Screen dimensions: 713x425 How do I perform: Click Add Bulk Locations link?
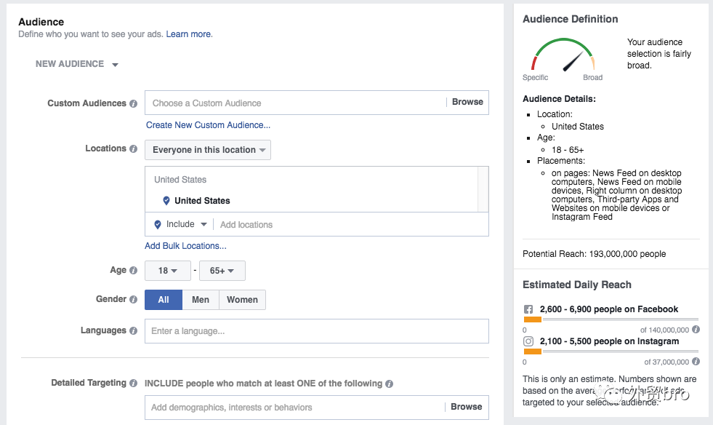coord(185,246)
